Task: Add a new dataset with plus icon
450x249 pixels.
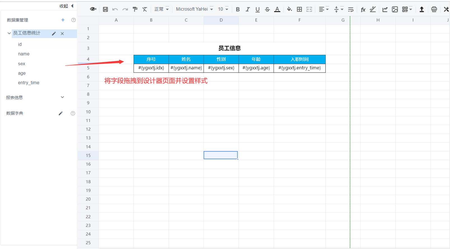Action: coord(63,20)
